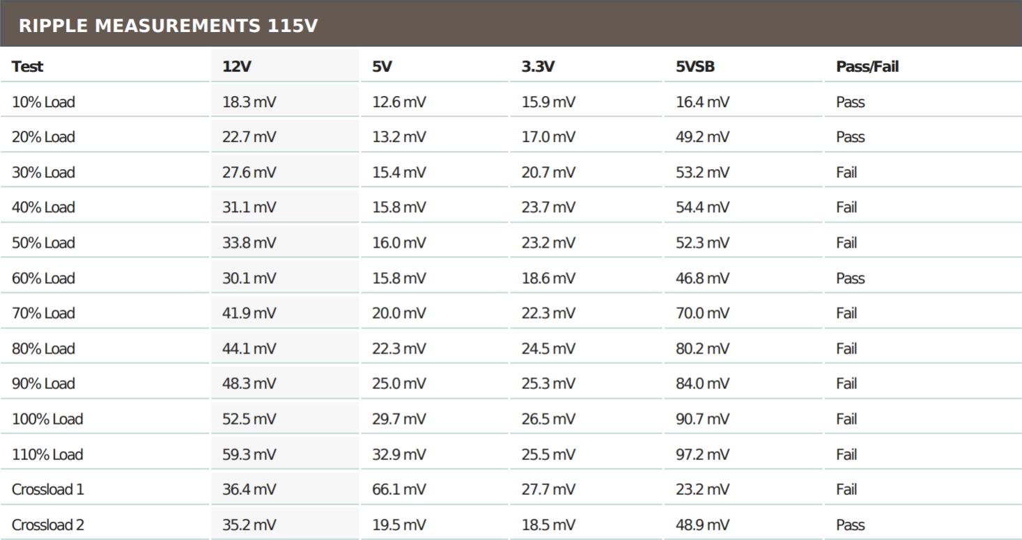The height and width of the screenshot is (540, 1022).
Task: Click the 33.8 mV value for 50% Load
Action: tap(249, 243)
